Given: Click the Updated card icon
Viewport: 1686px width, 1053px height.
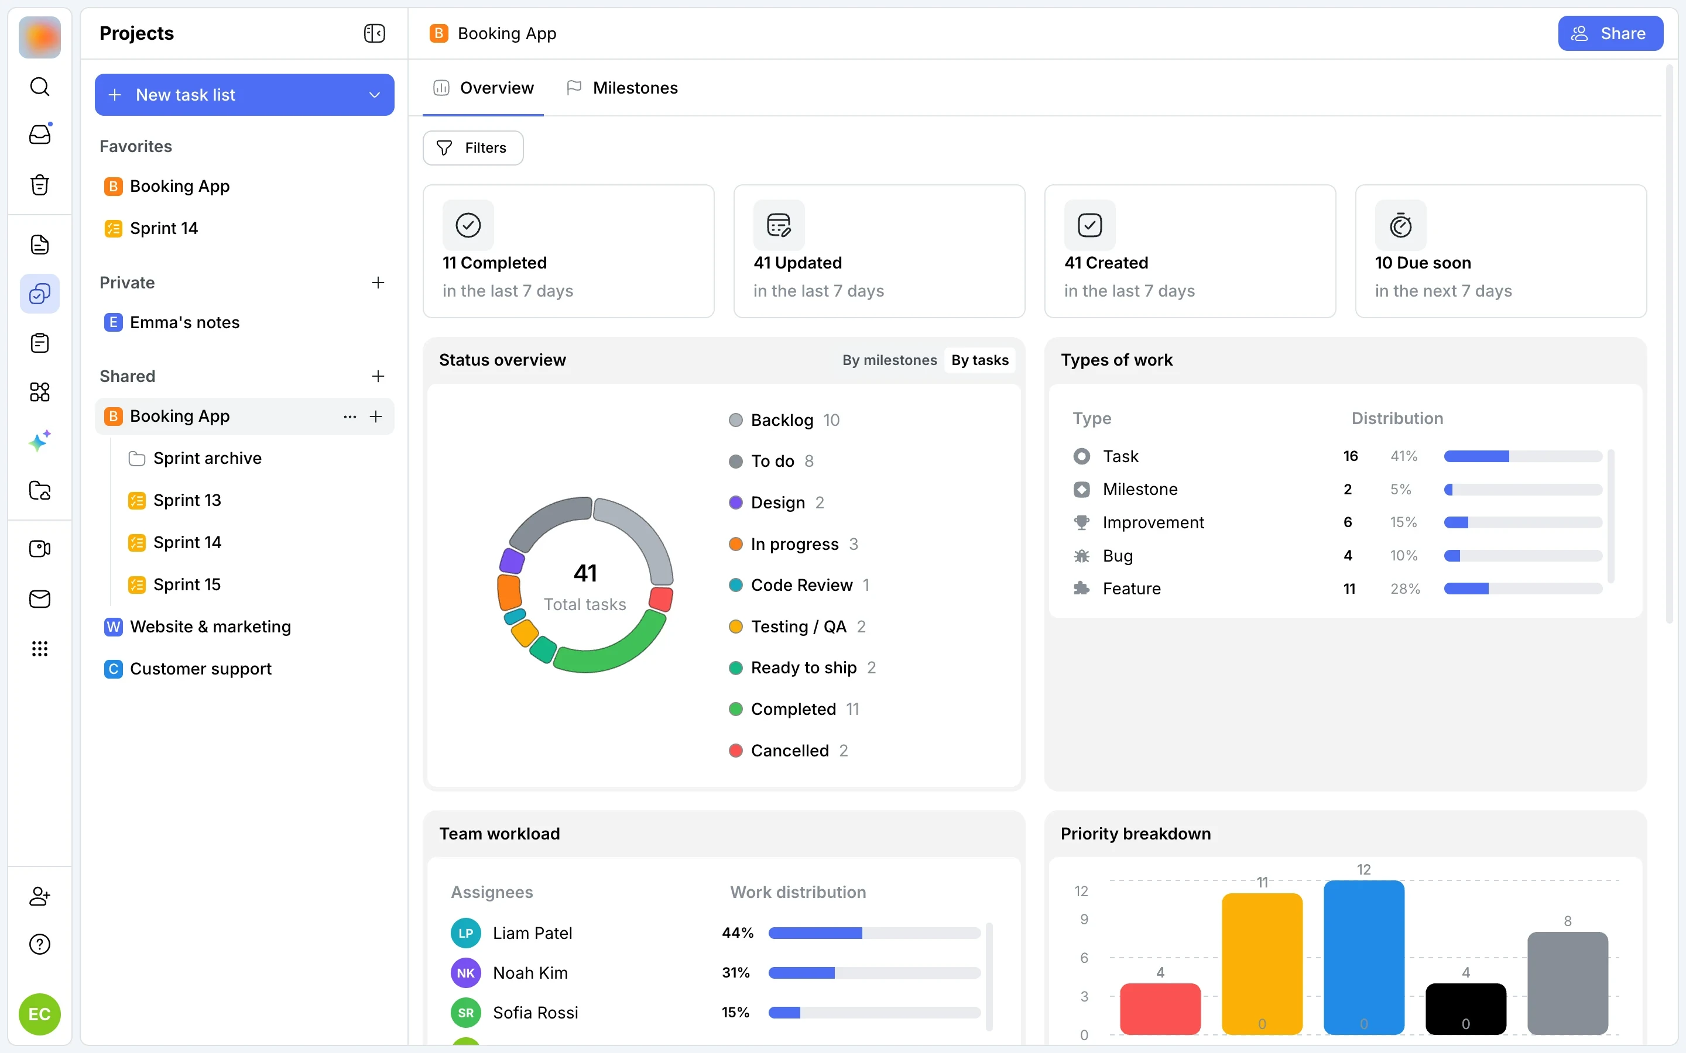Looking at the screenshot, I should point(779,225).
